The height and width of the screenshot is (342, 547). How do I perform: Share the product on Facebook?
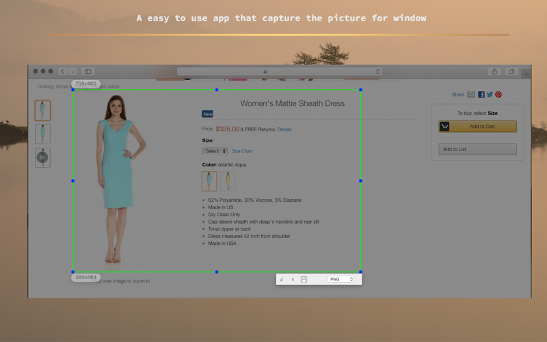click(481, 94)
